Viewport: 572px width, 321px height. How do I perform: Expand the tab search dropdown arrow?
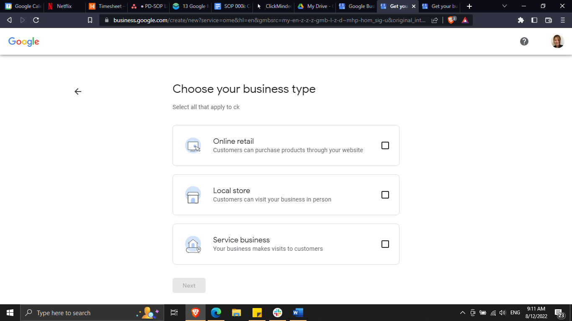(x=504, y=6)
